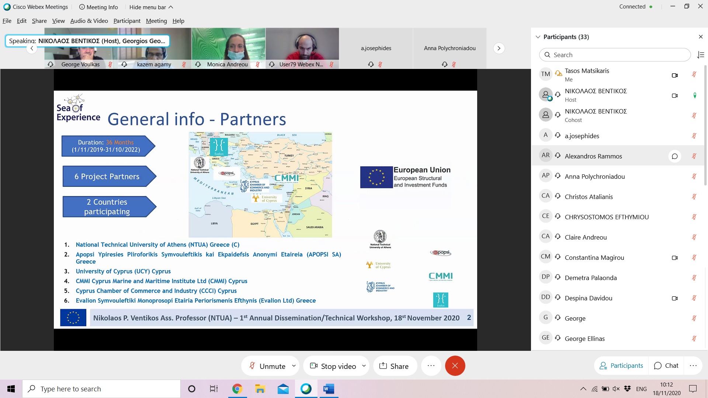708x398 pixels.
Task: Open the View menu
Action: (58, 21)
